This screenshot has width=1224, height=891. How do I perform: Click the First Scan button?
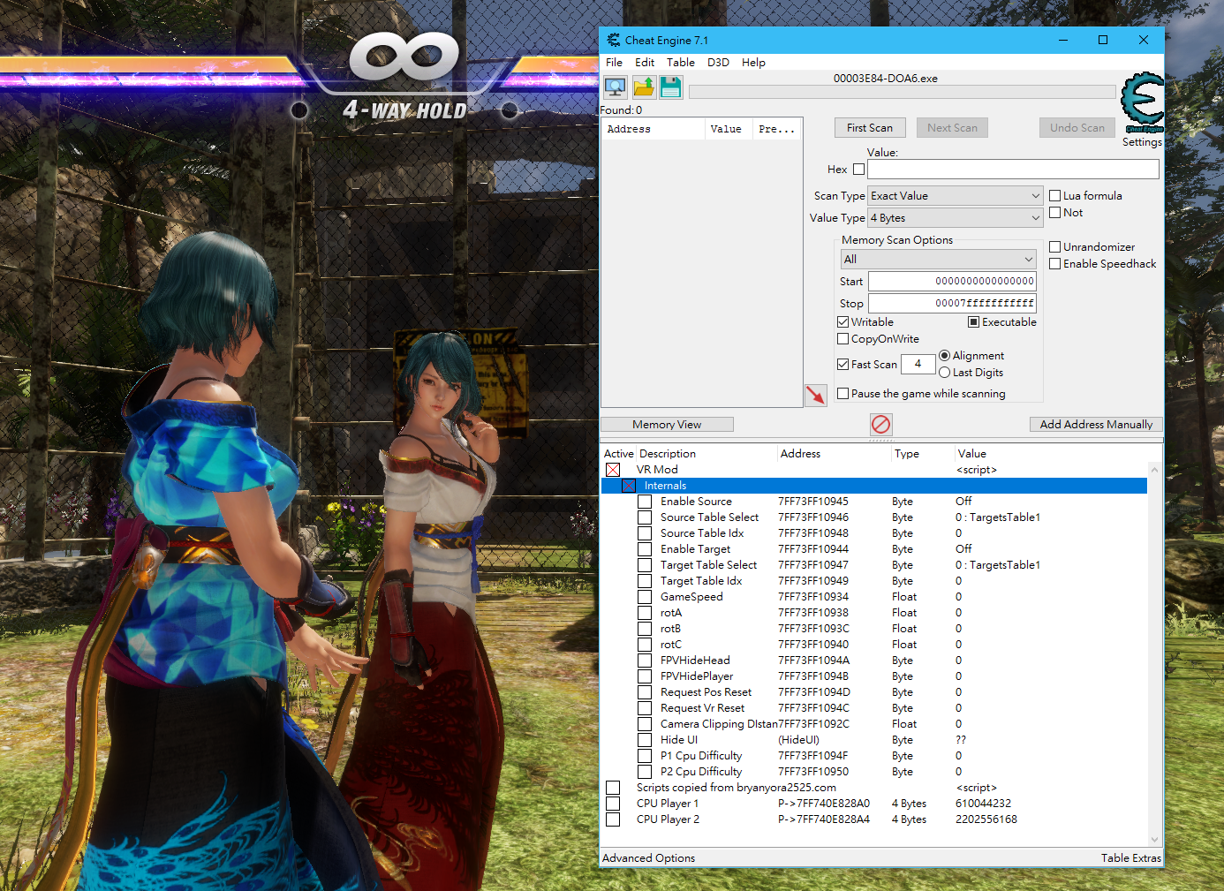[869, 127]
